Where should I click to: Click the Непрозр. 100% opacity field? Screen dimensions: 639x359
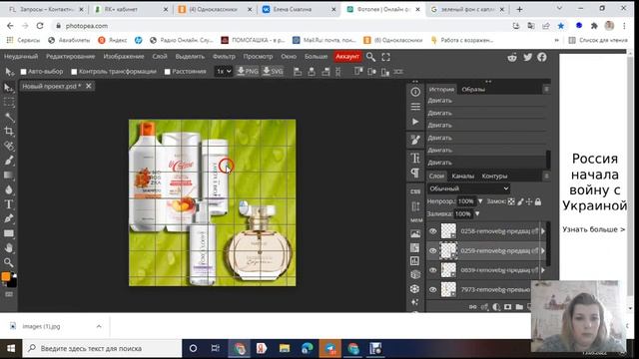466,201
